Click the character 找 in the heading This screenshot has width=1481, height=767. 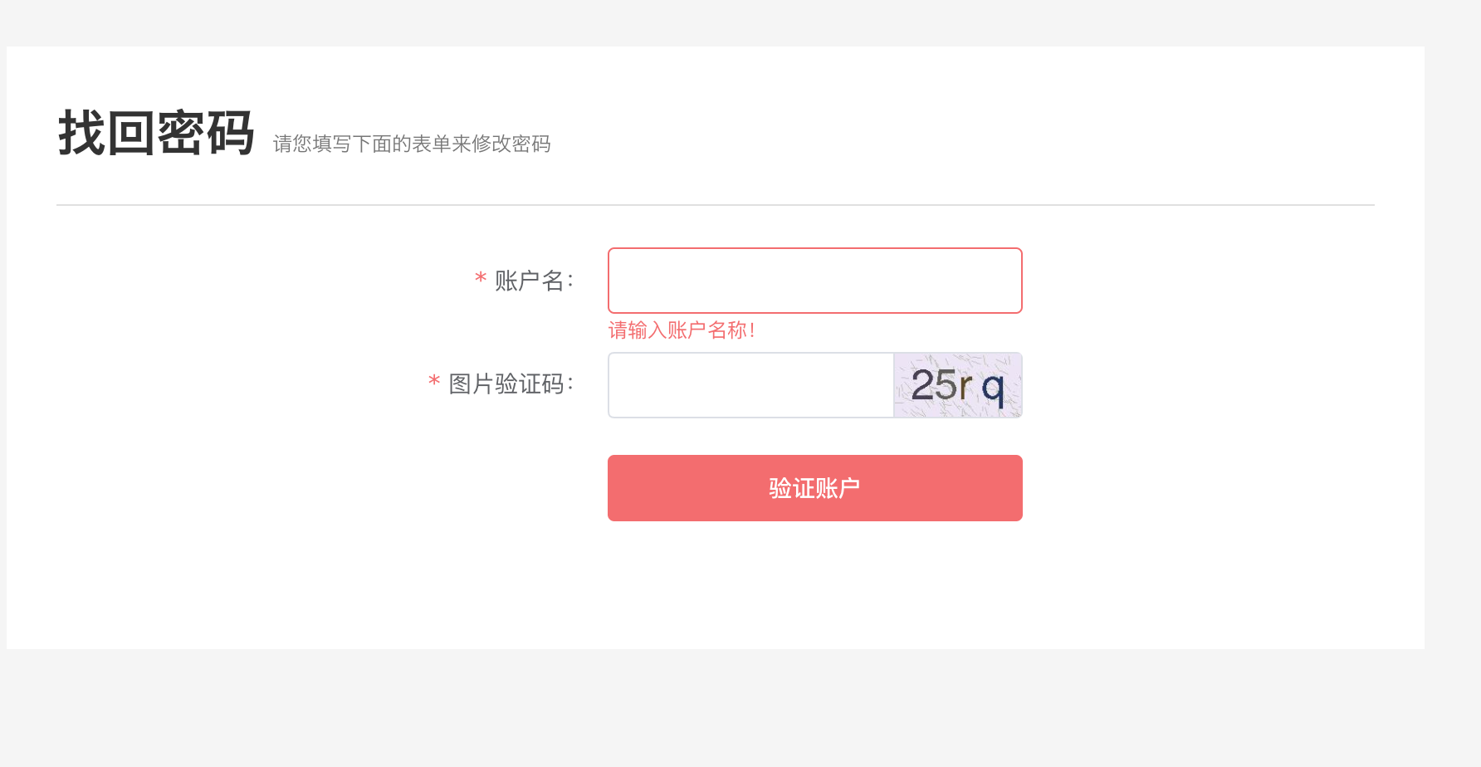coord(81,133)
